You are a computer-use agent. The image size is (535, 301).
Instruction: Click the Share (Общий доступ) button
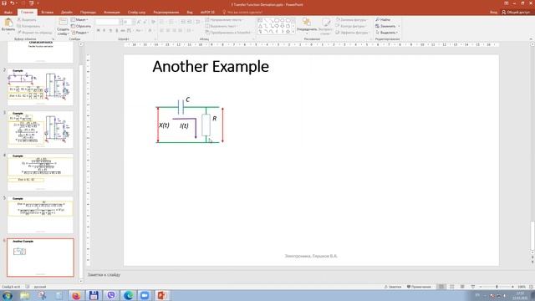tap(515, 12)
